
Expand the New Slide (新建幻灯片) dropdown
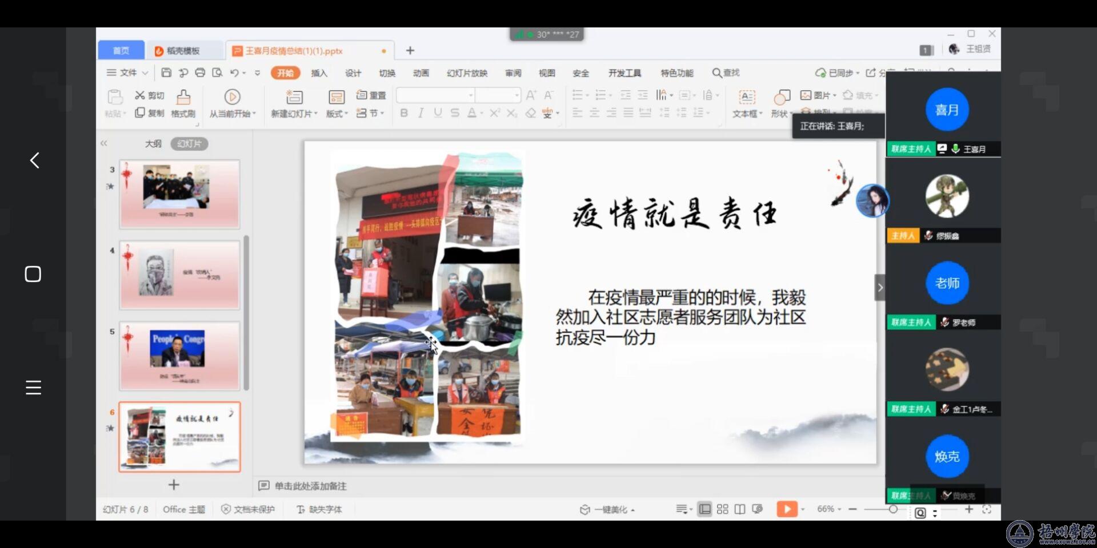[316, 114]
